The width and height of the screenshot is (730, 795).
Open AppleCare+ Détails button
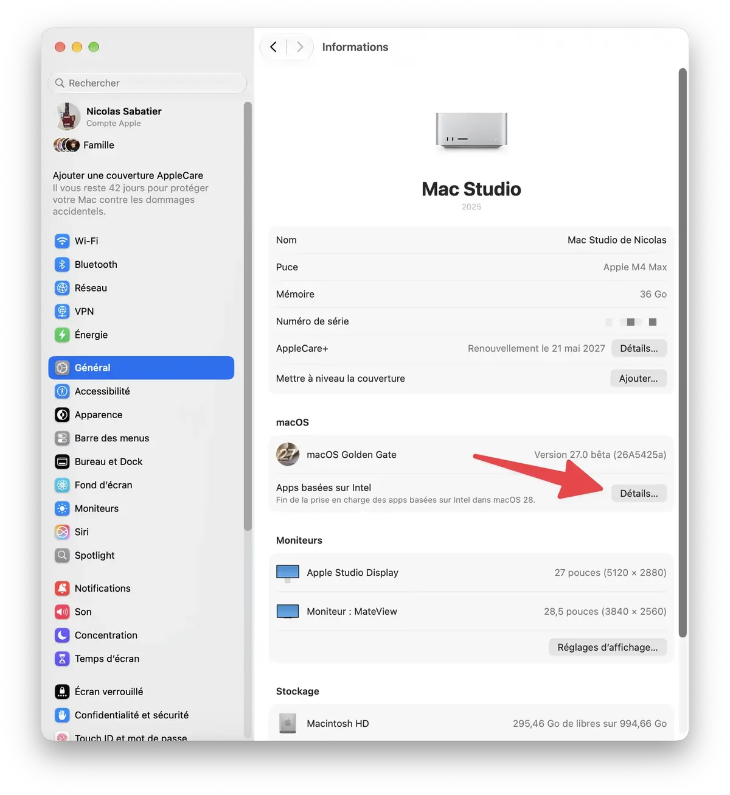tap(639, 348)
